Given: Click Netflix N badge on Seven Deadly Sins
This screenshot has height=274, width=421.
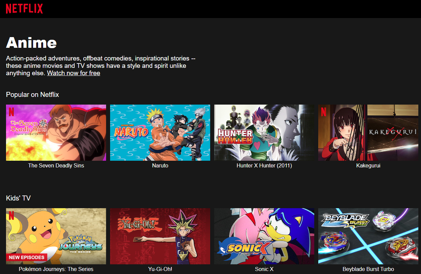Looking at the screenshot, I should 11,112.
